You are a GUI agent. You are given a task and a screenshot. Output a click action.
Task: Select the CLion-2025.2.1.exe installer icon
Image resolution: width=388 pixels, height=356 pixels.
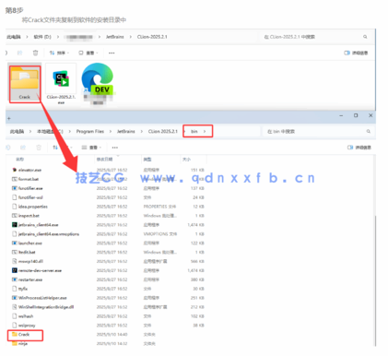(x=61, y=78)
